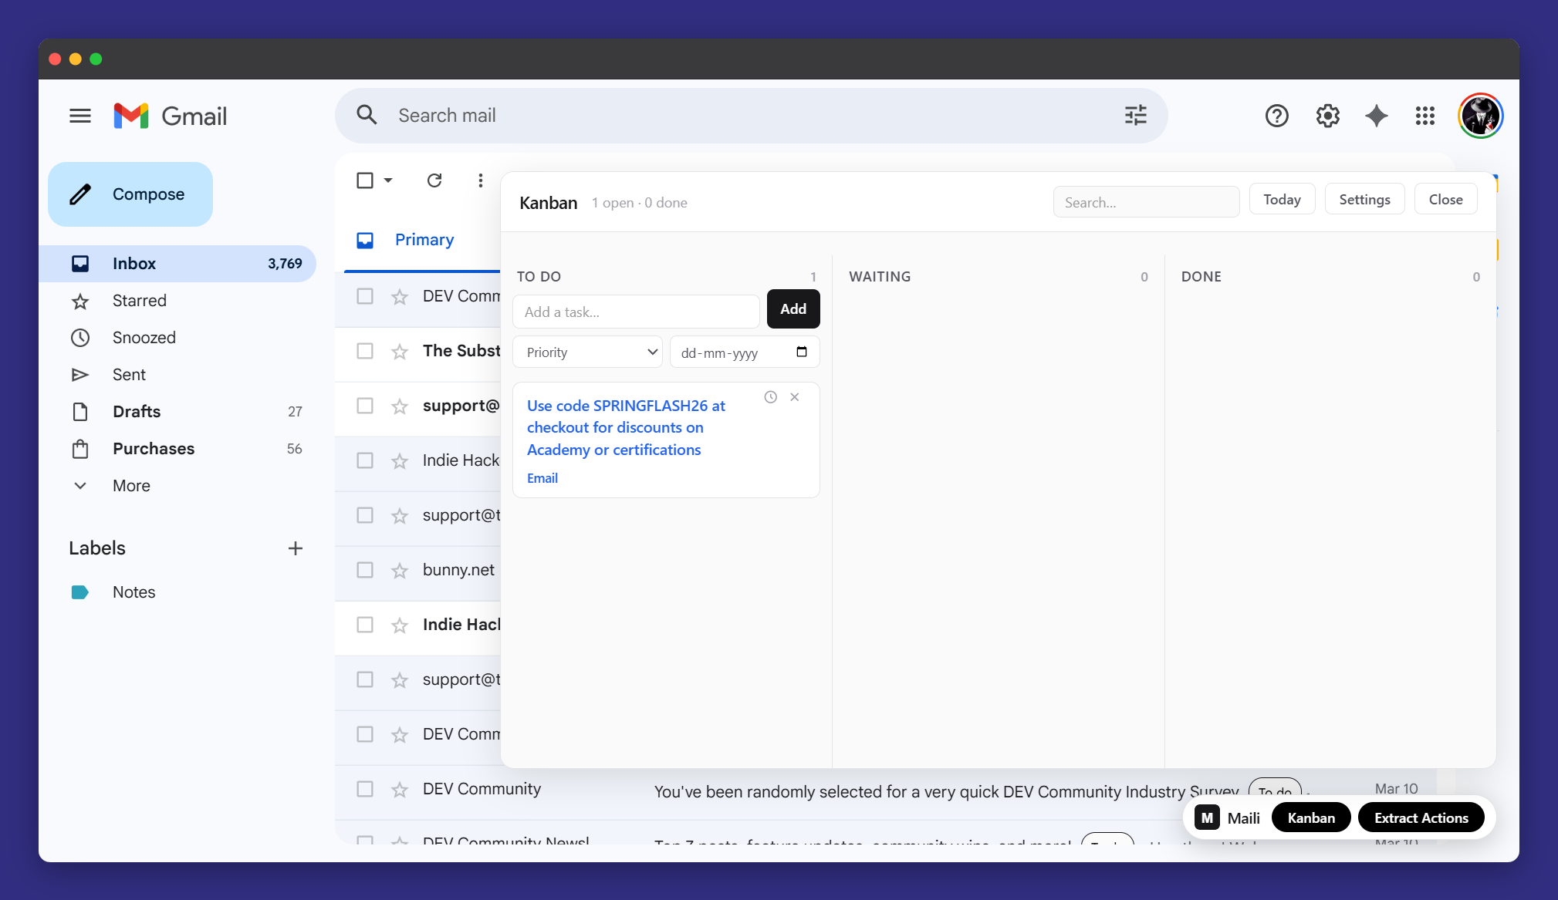1558x900 pixels.
Task: Click the Kanban search field
Action: pyautogui.click(x=1146, y=202)
